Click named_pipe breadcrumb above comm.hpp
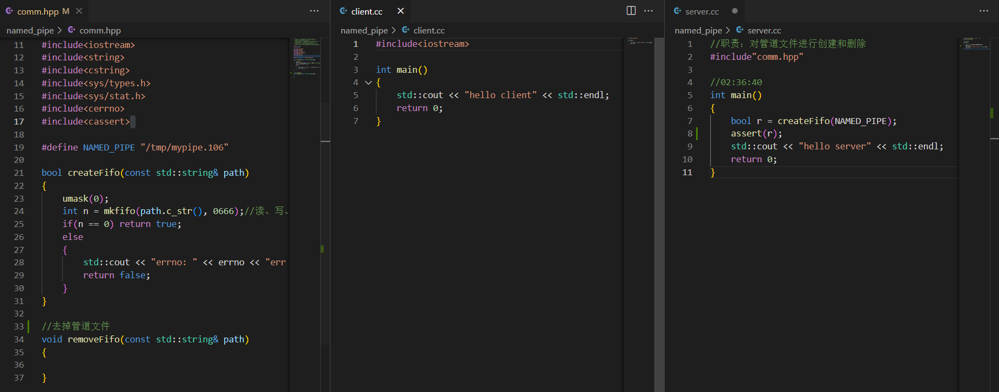This screenshot has width=999, height=392. [30, 30]
